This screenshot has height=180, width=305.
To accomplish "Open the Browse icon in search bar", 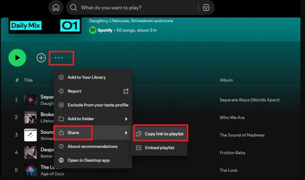I will (206, 7).
